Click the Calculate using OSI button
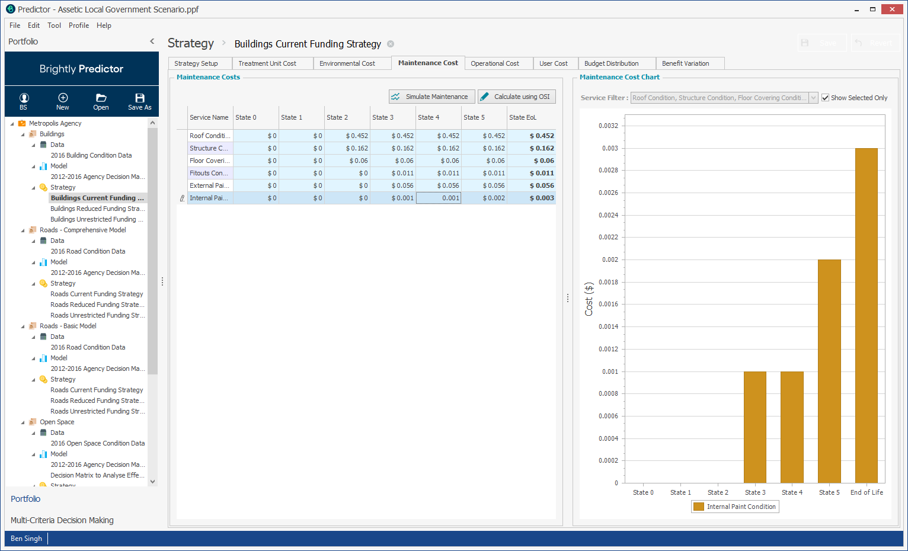Image resolution: width=908 pixels, height=551 pixels. (517, 97)
